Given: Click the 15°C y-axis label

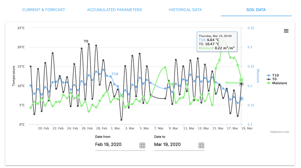Looking at the screenshot, I should 21,67.
